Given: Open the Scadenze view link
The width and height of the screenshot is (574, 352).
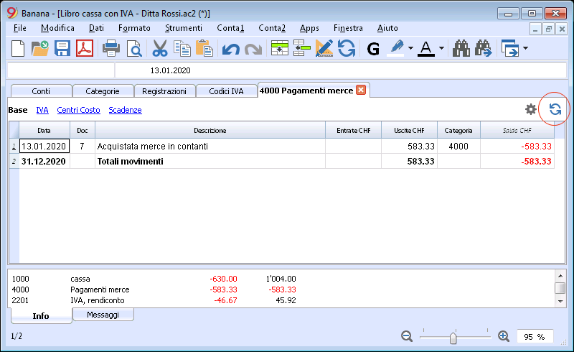Looking at the screenshot, I should [x=125, y=110].
